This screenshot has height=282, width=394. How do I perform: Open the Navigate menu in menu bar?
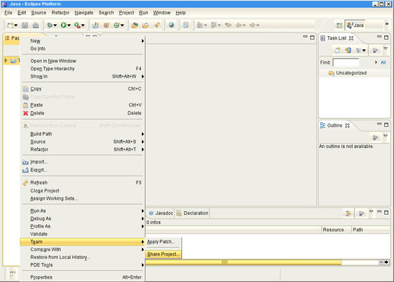click(83, 12)
